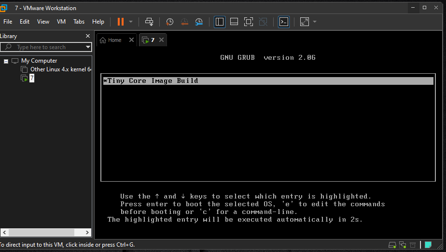Image resolution: width=446 pixels, height=252 pixels.
Task: Toggle the thumbnail bar view
Action: 234,22
